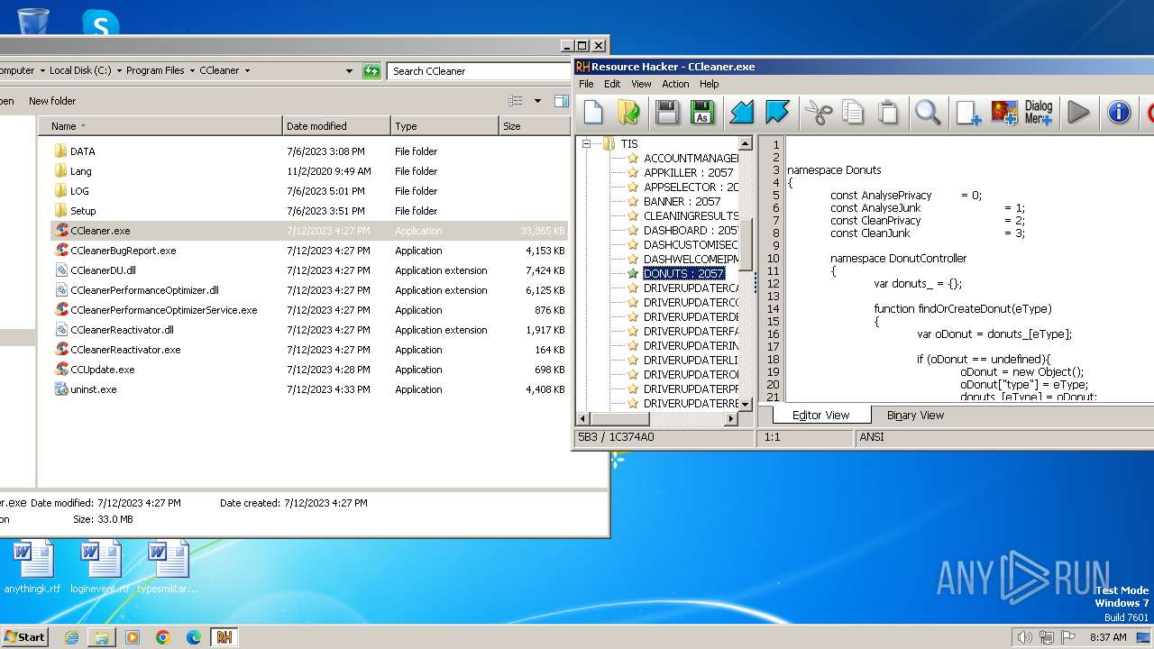Click the Dialog Menu add icon
1154x649 pixels.
click(1039, 112)
